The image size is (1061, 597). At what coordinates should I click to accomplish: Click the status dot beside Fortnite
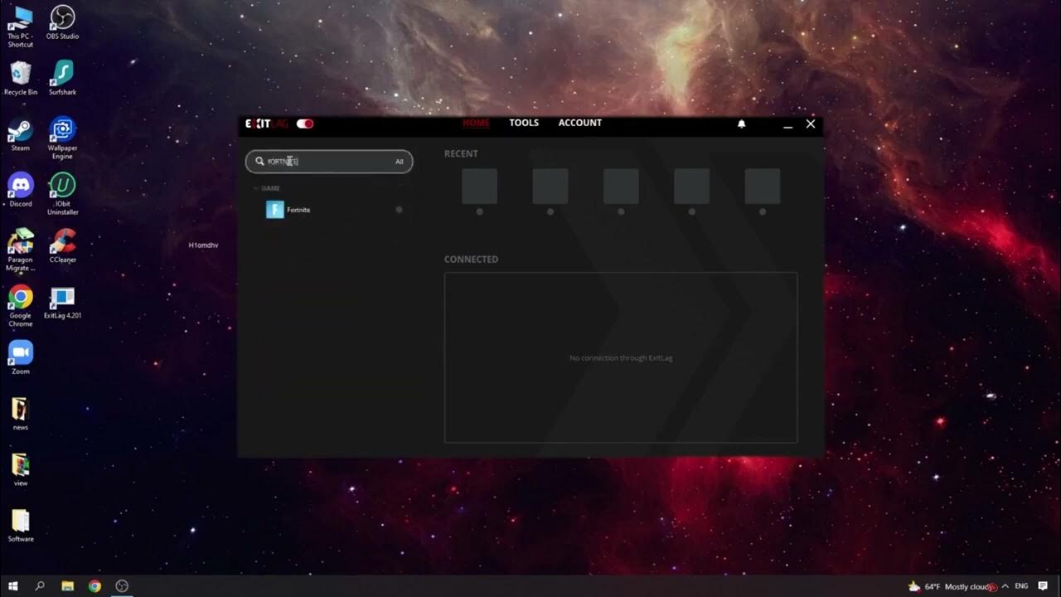[x=399, y=210]
